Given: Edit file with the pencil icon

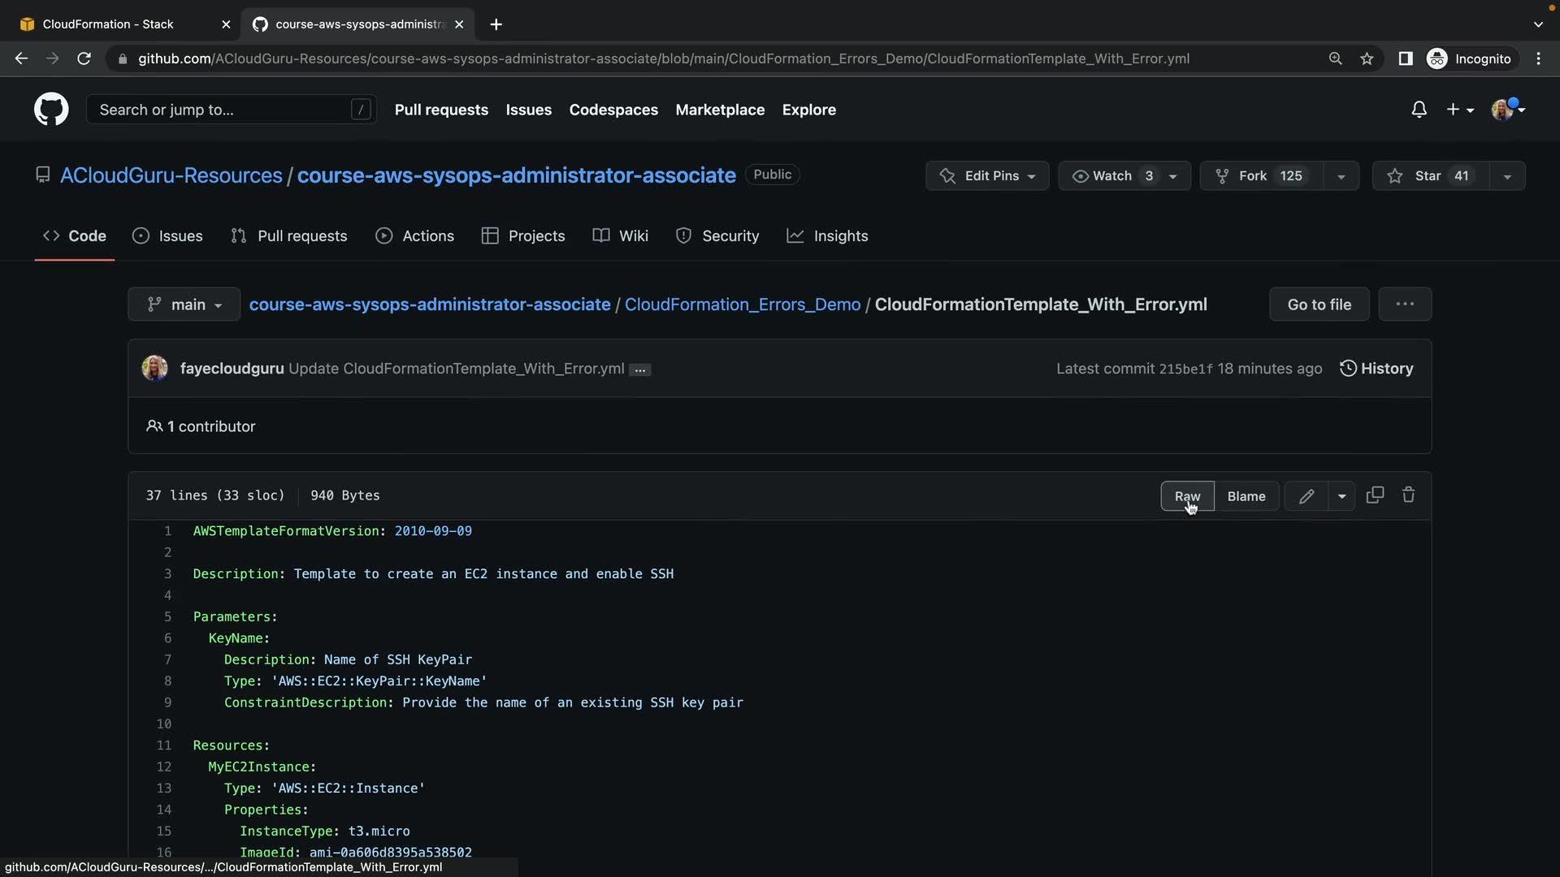Looking at the screenshot, I should pyautogui.click(x=1306, y=496).
